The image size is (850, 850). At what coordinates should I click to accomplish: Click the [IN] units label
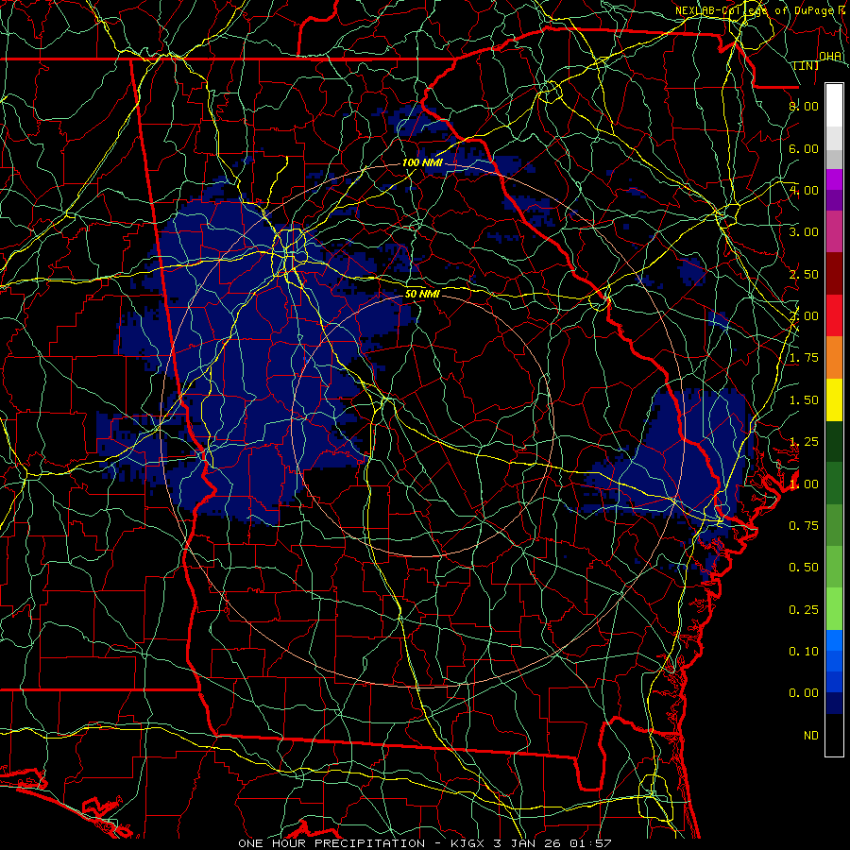[807, 66]
